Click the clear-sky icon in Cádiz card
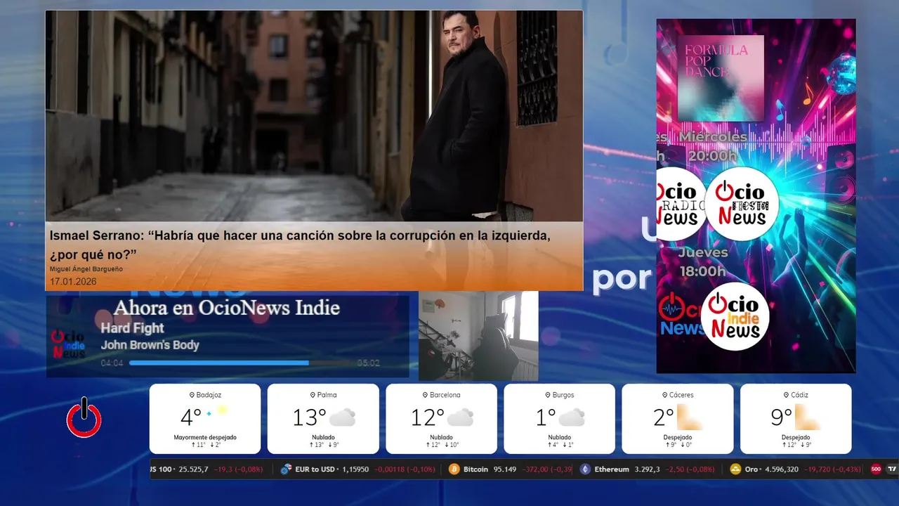 (x=808, y=417)
